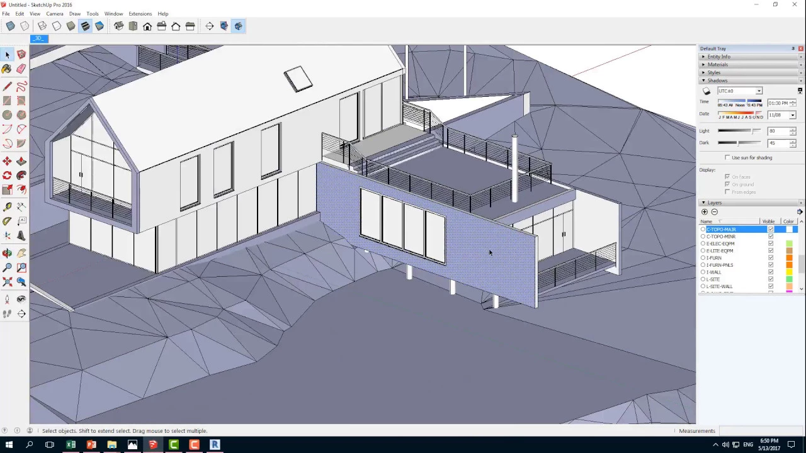Image resolution: width=806 pixels, height=453 pixels.
Task: Select the Zoom Extents tool
Action: (x=8, y=282)
